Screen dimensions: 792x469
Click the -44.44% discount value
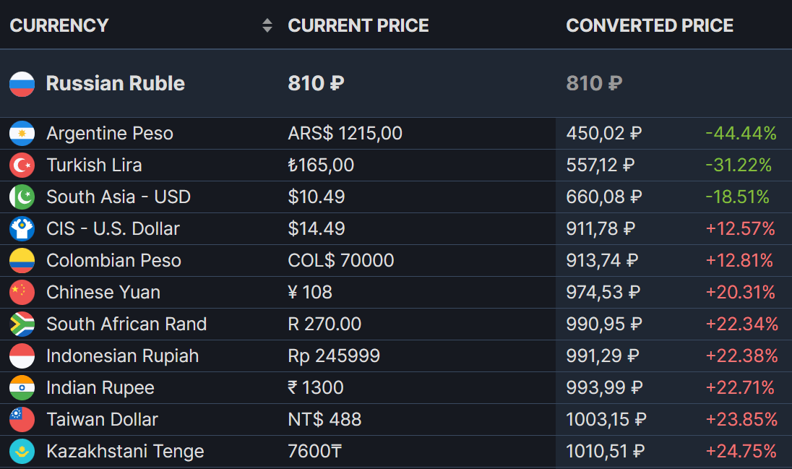[x=741, y=133]
